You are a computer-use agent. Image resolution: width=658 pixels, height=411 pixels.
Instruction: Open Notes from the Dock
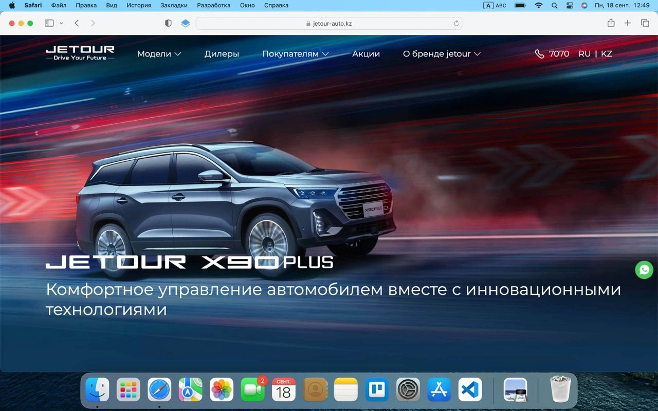tap(346, 389)
